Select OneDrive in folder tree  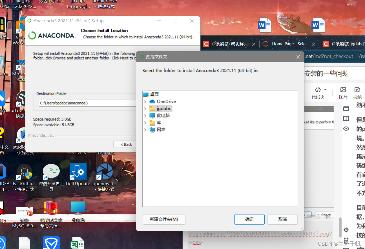(x=163, y=101)
